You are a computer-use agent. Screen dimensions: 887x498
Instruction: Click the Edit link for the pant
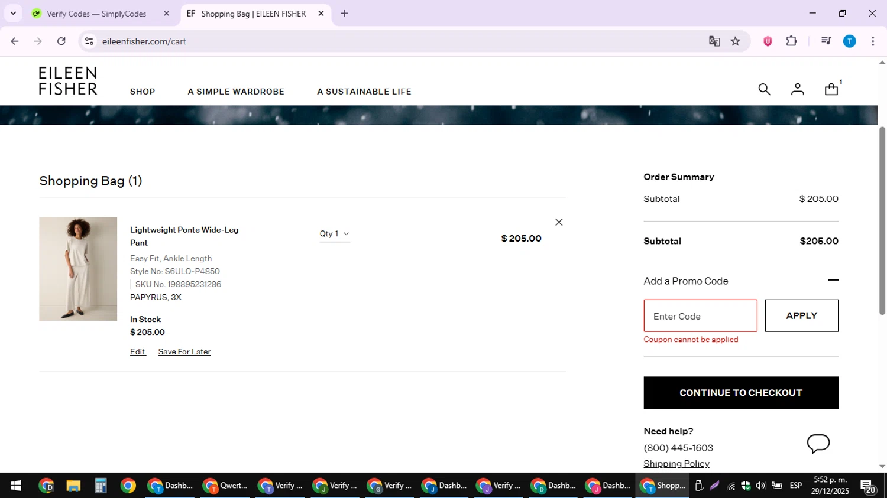point(138,352)
